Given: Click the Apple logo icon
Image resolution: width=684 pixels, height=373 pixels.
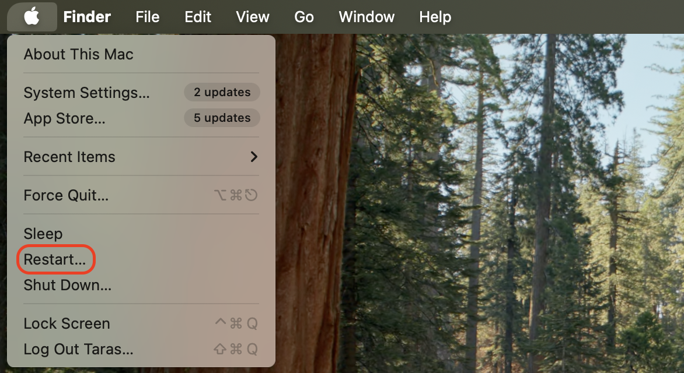Looking at the screenshot, I should [32, 17].
